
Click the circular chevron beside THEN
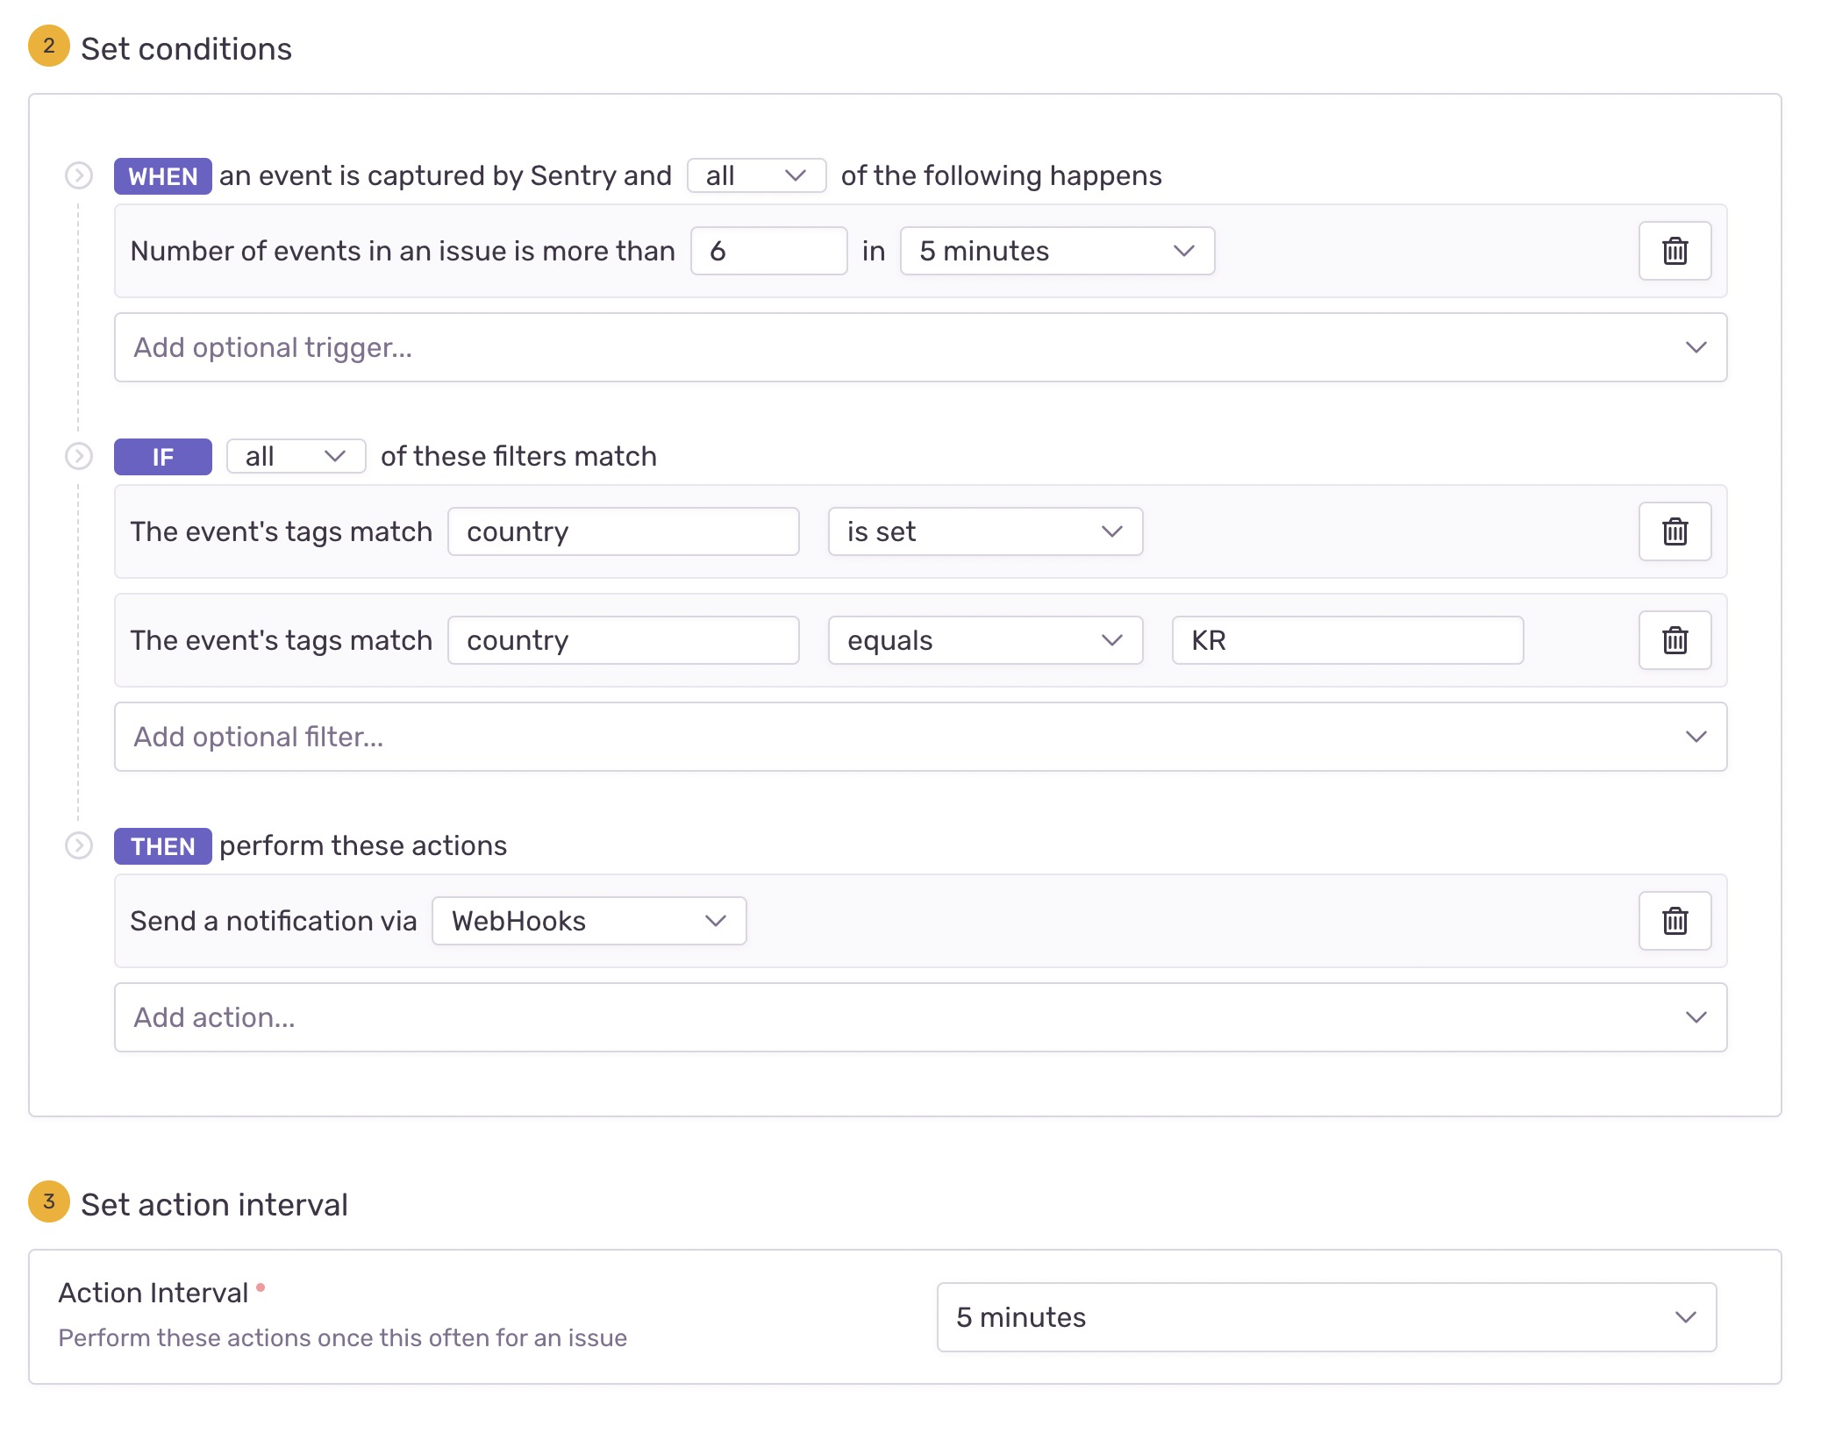80,845
